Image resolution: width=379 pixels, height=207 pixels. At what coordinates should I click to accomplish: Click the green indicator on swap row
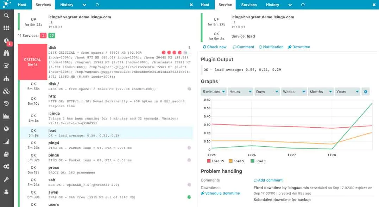point(189,197)
